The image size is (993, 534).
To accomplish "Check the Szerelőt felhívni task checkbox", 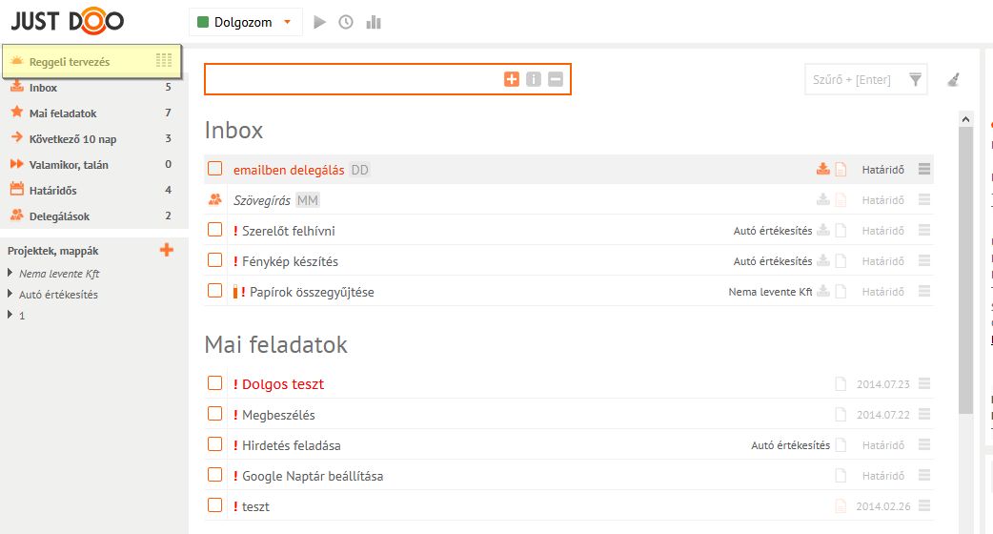I will [215, 229].
